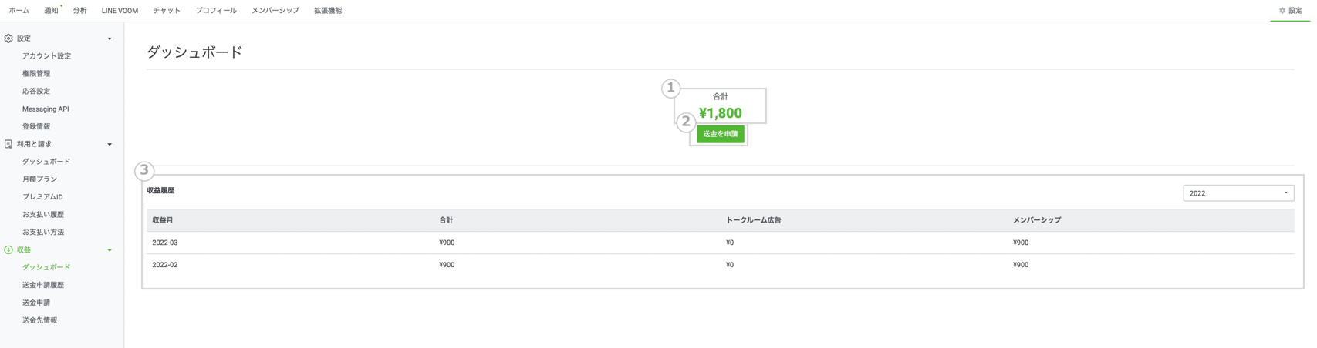The image size is (1317, 348).
Task: Select 月額プラン in the sidebar
Action: pos(39,179)
